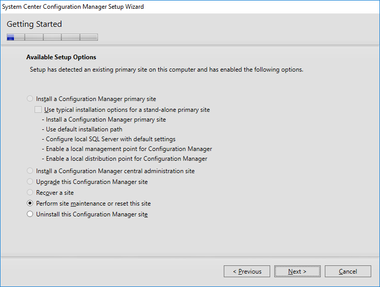Click the Next button

[x=298, y=271]
